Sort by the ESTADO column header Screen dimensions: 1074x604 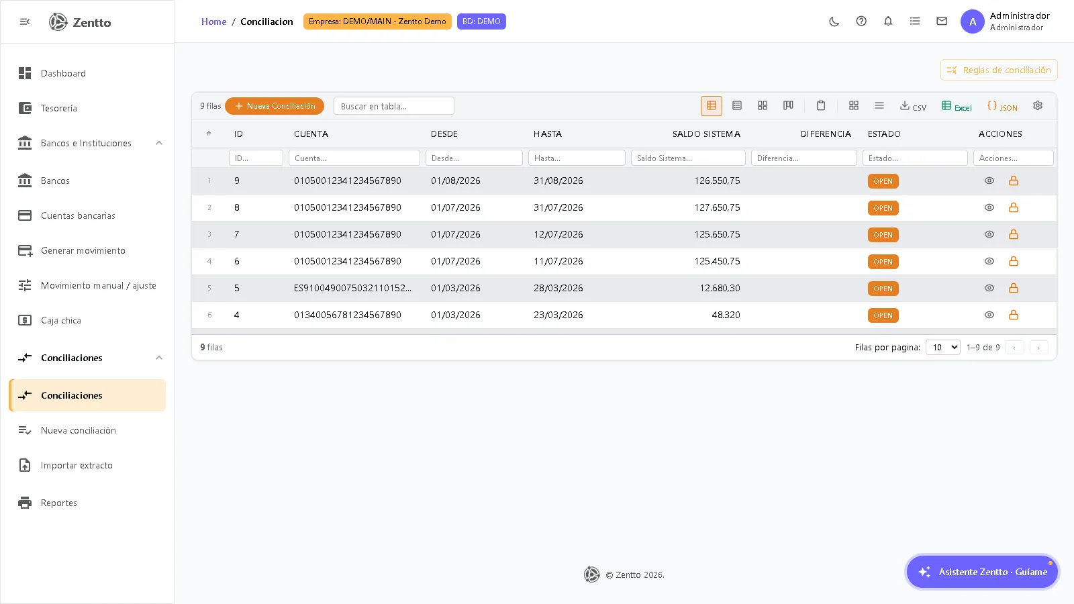pos(884,134)
